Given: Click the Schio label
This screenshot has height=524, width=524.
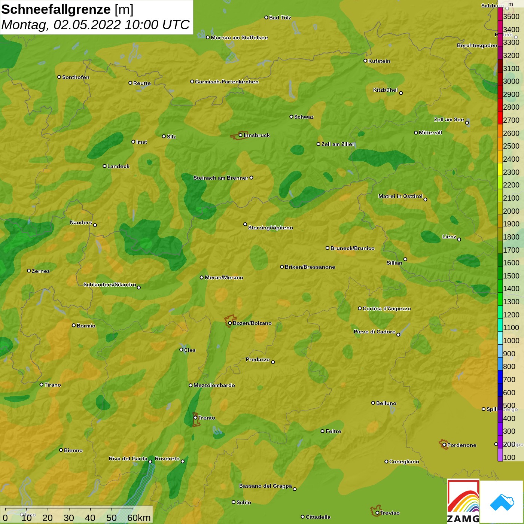Looking at the screenshot, I should (x=244, y=502).
